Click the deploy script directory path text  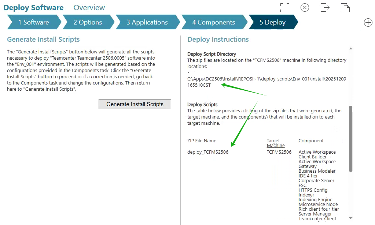pyautogui.click(x=266, y=82)
